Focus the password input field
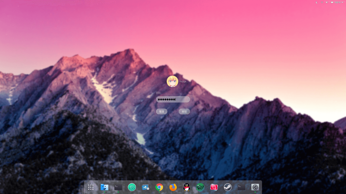 (173, 99)
